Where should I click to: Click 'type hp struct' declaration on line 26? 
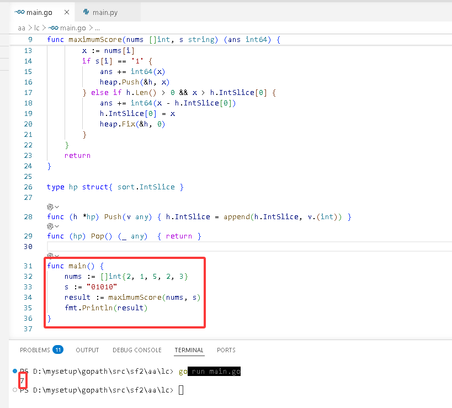point(115,187)
